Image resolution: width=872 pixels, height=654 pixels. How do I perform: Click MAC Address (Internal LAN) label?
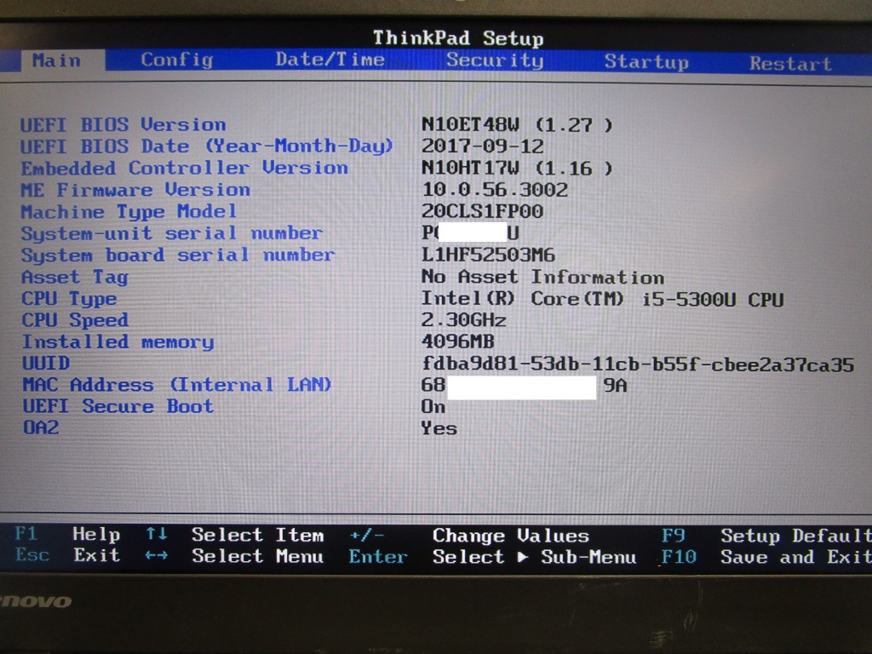coord(177,385)
